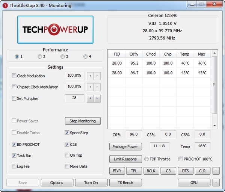
Task: Click the minus button next to CLR
Action: pos(216,171)
